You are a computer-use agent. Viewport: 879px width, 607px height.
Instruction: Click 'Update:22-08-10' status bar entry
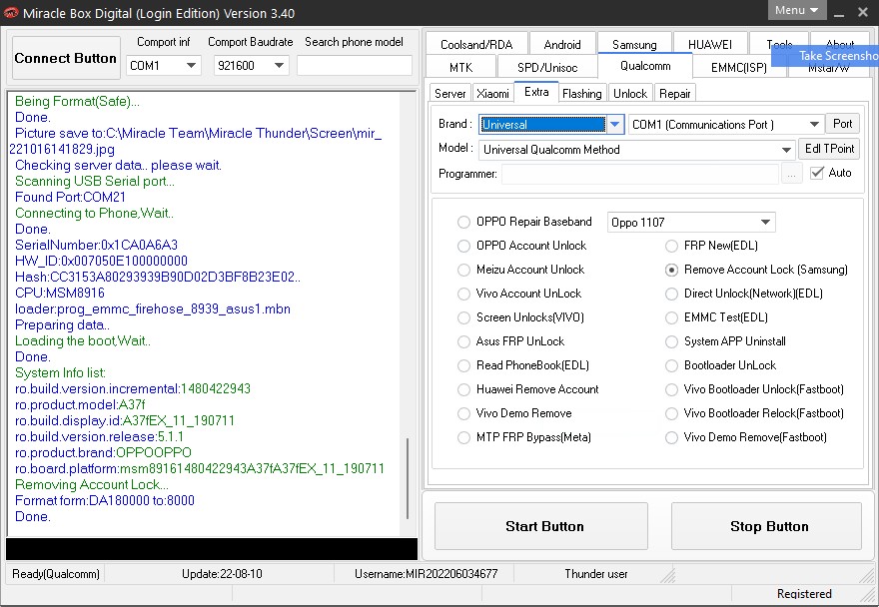(222, 574)
